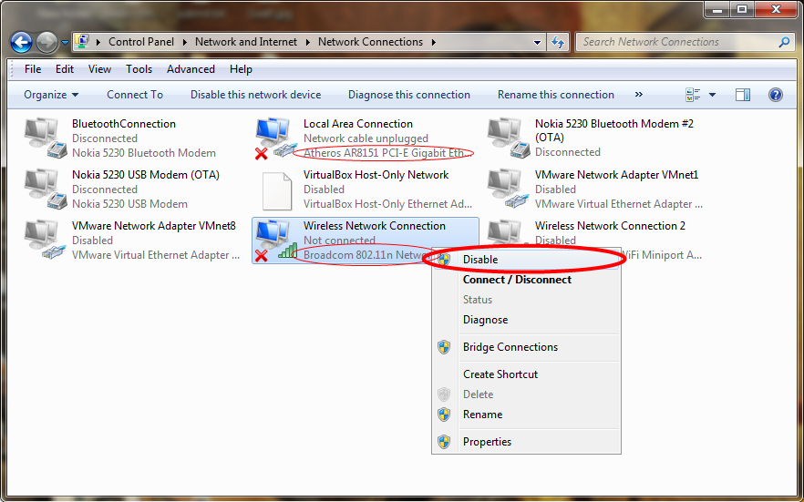Choose Create Shortcut in the context menu
This screenshot has height=502, width=804.
[x=526, y=374]
